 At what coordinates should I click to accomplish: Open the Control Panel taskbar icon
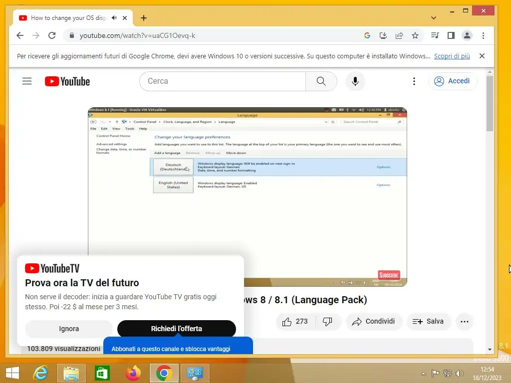tap(195, 373)
